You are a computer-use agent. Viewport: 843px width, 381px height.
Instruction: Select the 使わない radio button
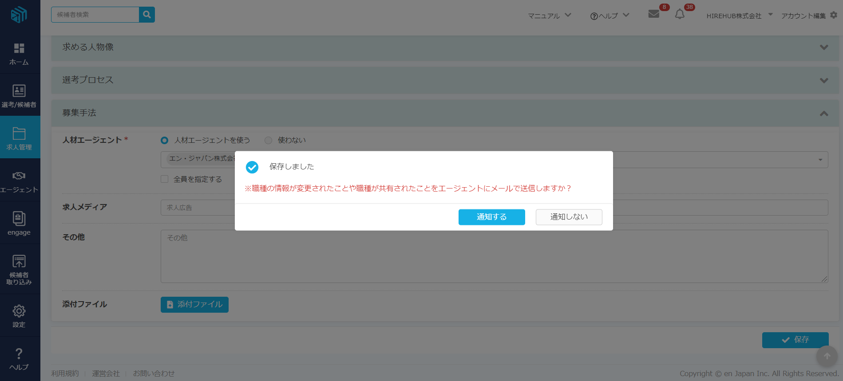tap(268, 141)
